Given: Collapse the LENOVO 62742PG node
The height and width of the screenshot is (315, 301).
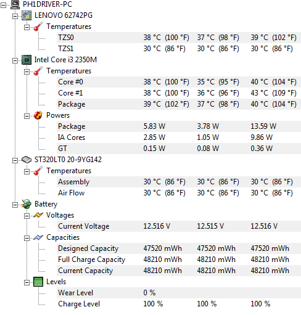Looking at the screenshot, I should tap(15, 16).
